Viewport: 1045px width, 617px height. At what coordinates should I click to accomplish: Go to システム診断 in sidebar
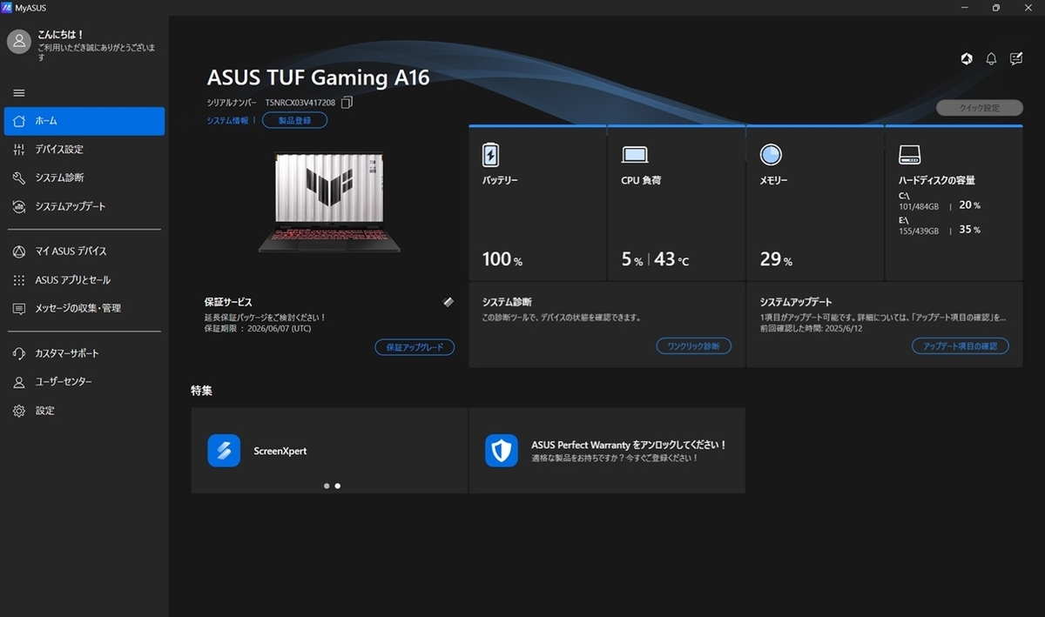[84, 178]
